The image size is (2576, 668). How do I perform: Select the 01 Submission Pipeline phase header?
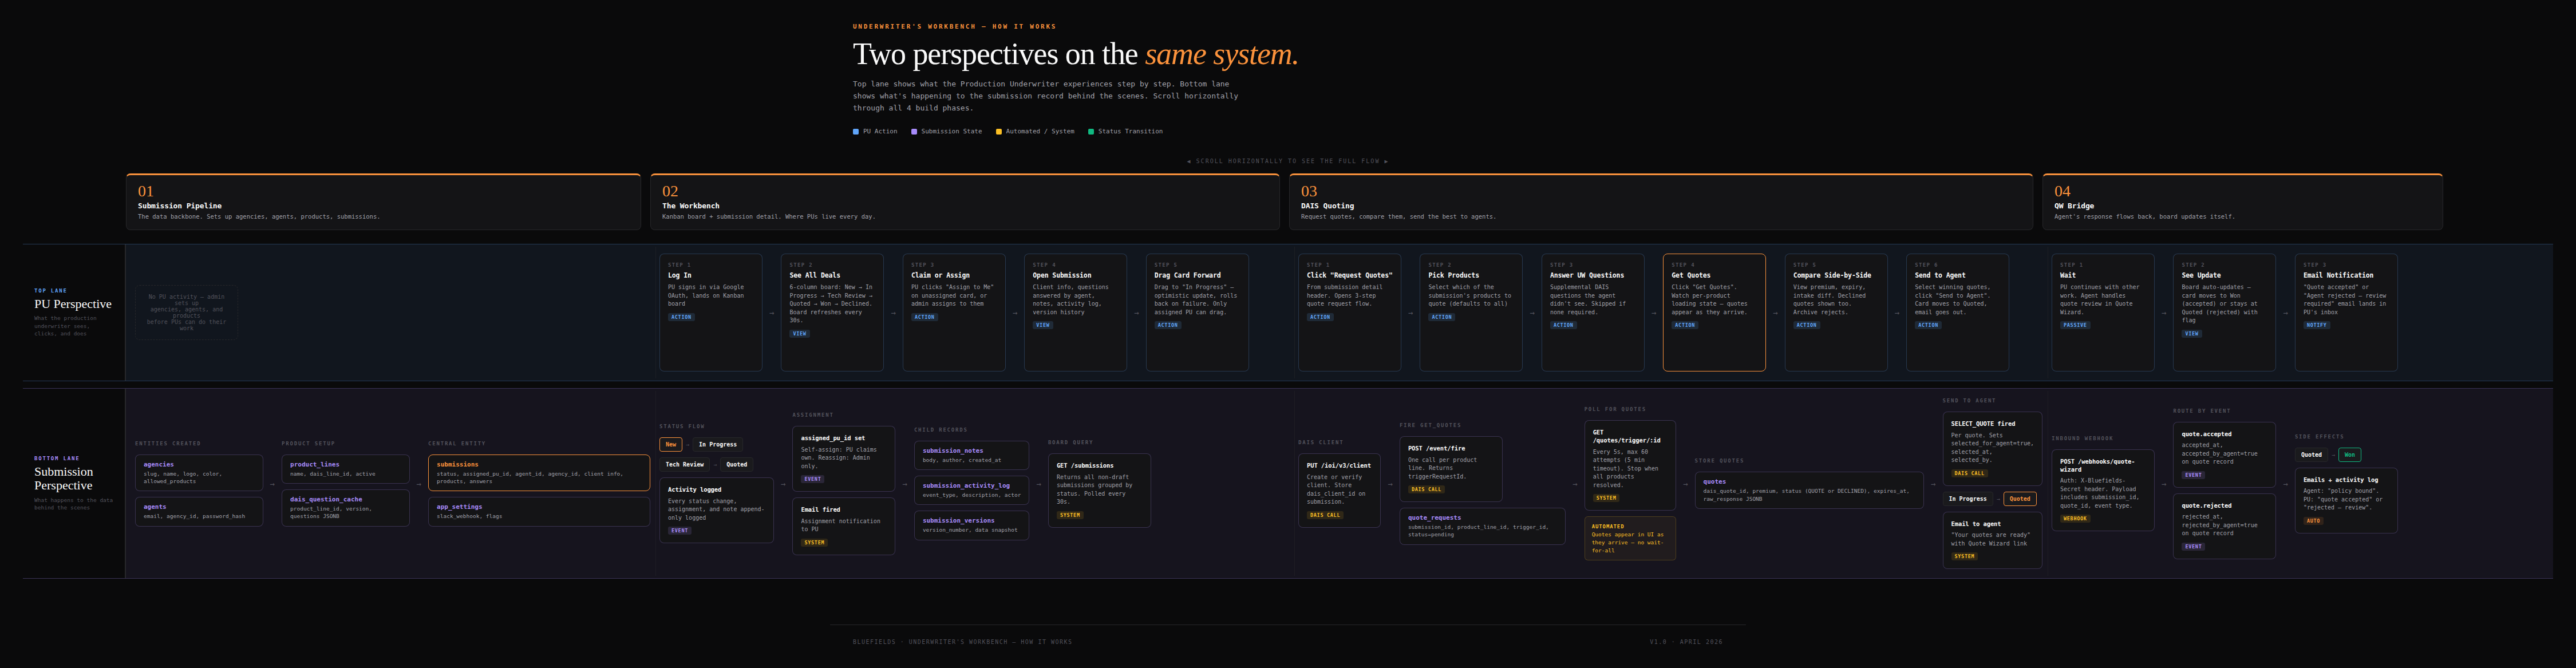(383, 202)
